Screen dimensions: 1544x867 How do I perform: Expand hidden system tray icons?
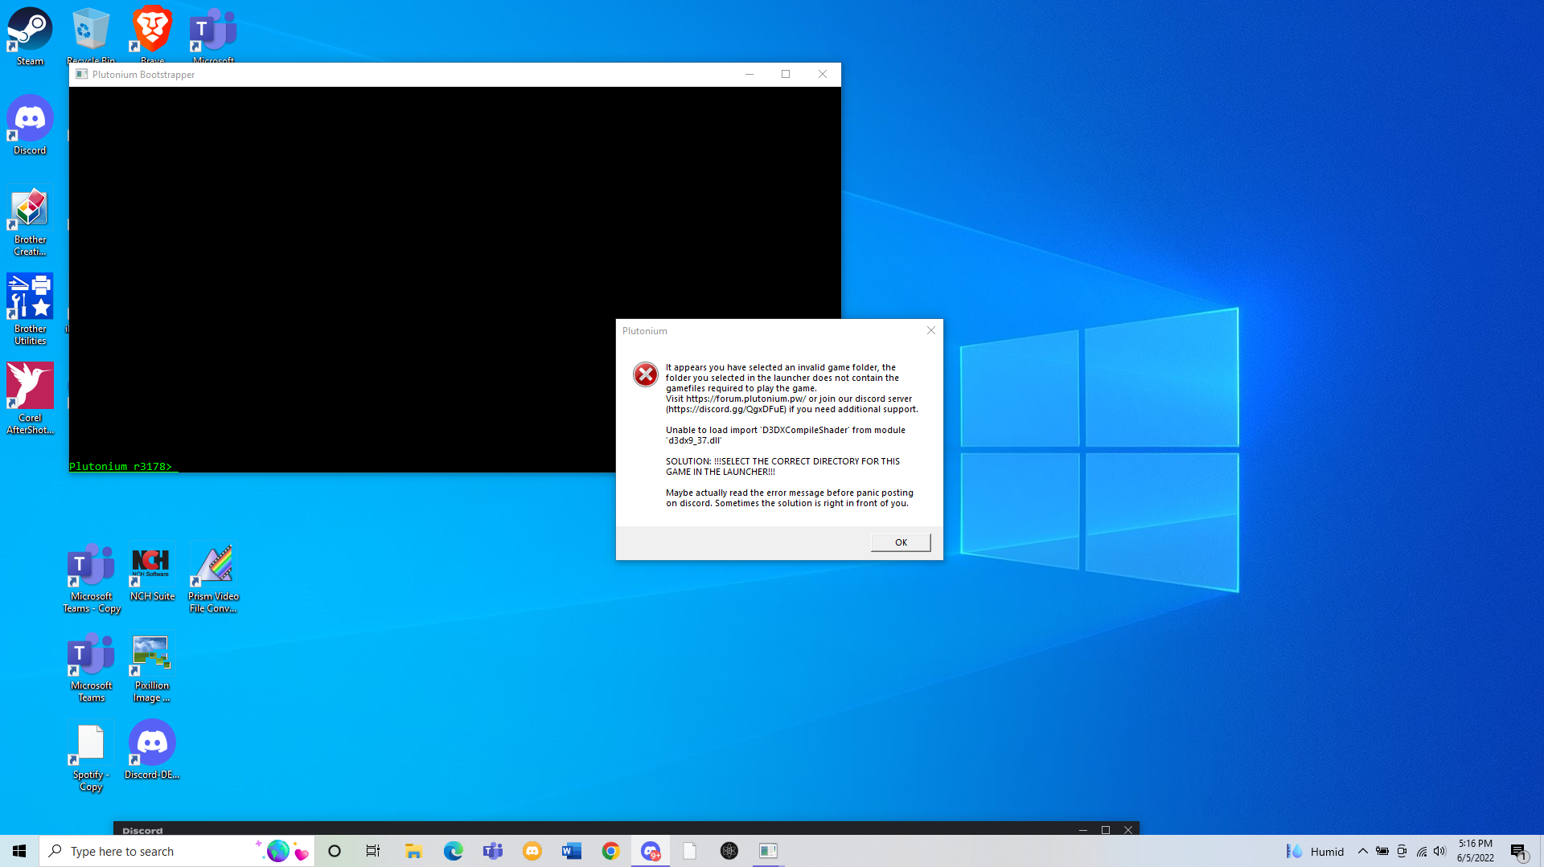point(1362,851)
